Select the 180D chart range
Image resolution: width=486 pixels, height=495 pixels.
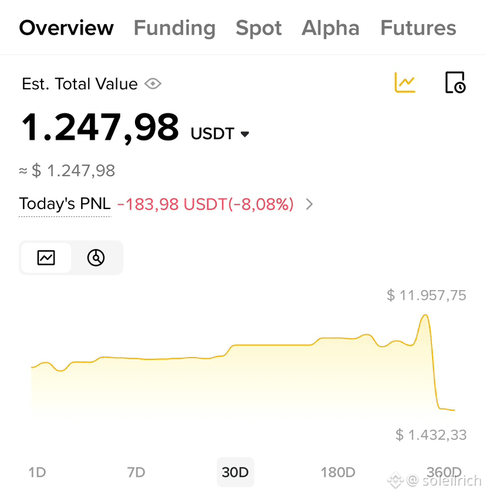[338, 472]
